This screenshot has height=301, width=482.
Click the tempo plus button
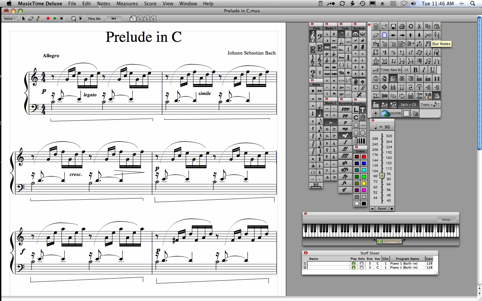(392, 209)
